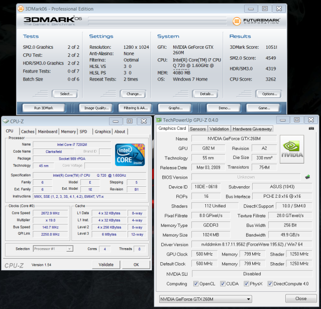Click the Bus Speed value 140.7 MHz
The width and height of the screenshot is (321, 309).
(x=50, y=227)
